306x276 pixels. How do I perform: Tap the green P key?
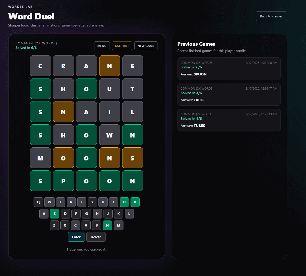[135, 202]
